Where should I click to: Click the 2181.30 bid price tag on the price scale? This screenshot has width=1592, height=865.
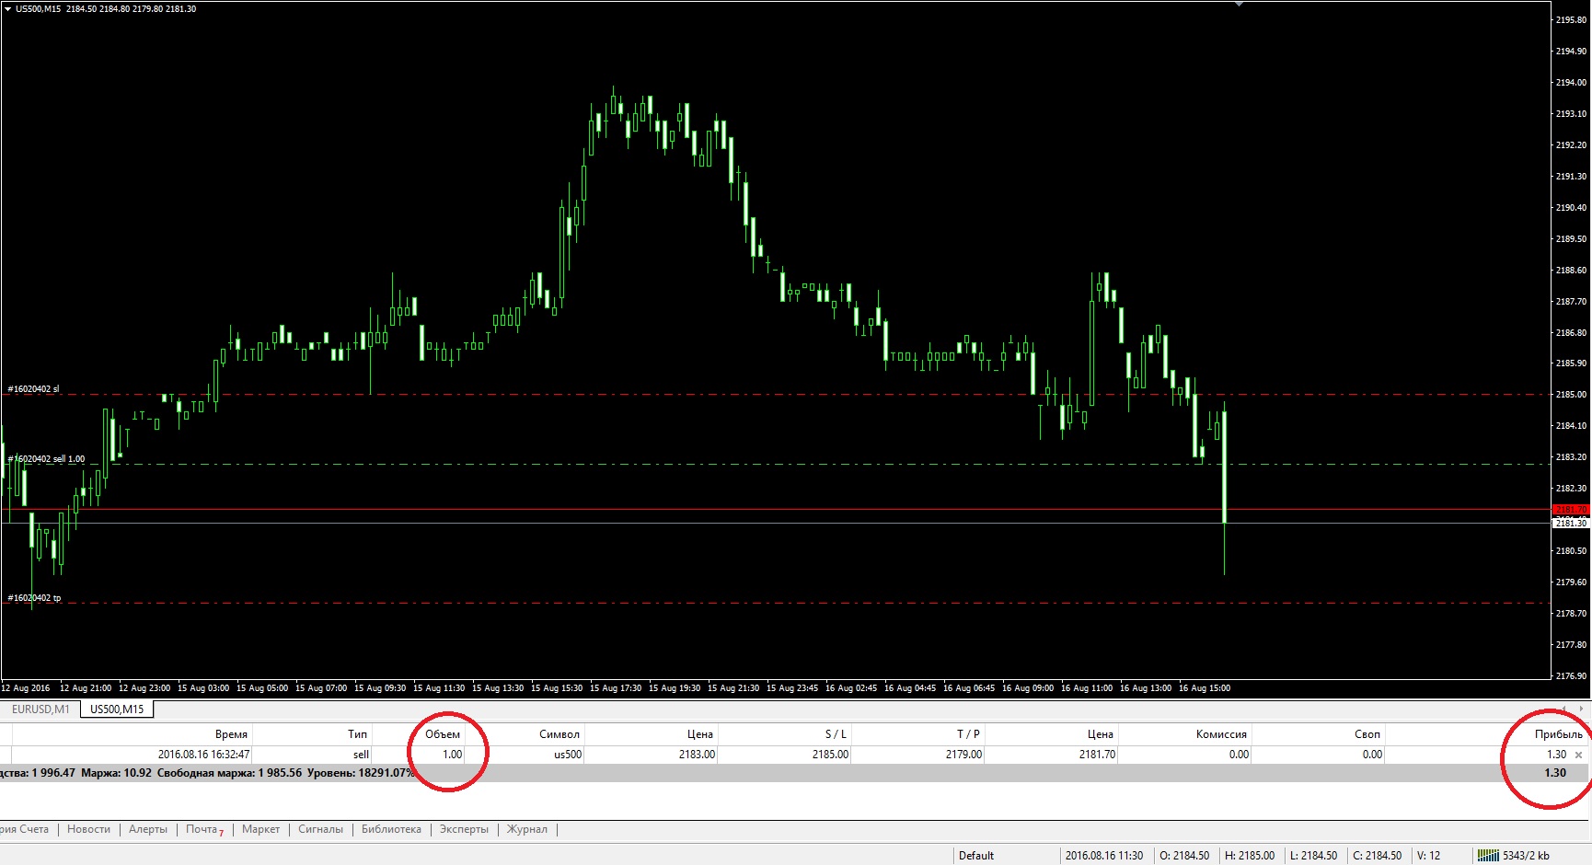(x=1571, y=523)
